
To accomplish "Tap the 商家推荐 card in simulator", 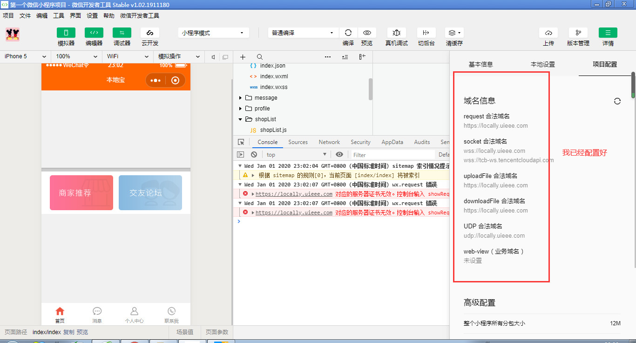I will pos(81,193).
